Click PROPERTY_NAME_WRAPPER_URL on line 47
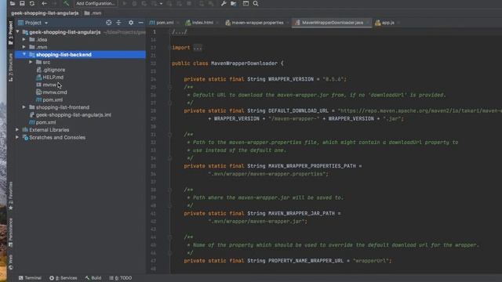This screenshot has height=282, width=502. pyautogui.click(x=306, y=261)
